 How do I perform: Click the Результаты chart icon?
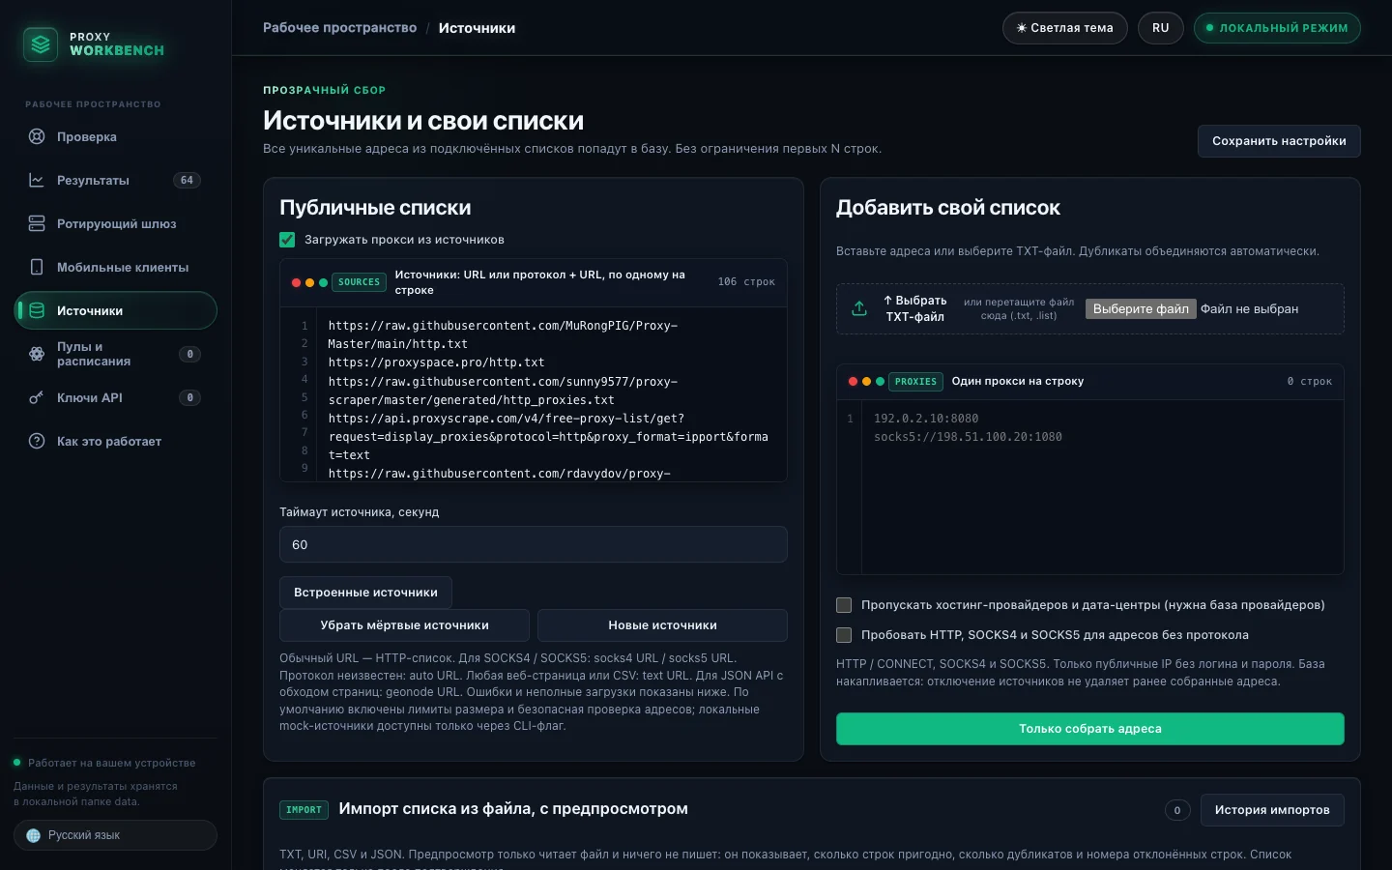37,180
